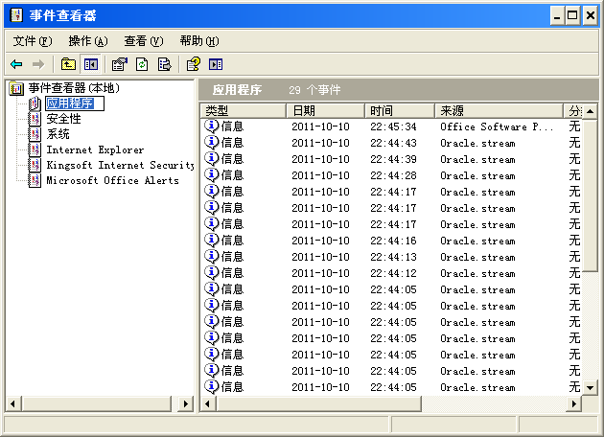
Task: Select Microsoft Office Alerts log
Action: (x=111, y=180)
